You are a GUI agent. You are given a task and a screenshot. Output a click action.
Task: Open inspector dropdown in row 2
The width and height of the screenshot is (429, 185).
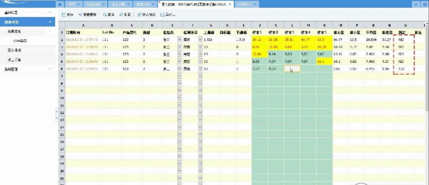point(180,39)
